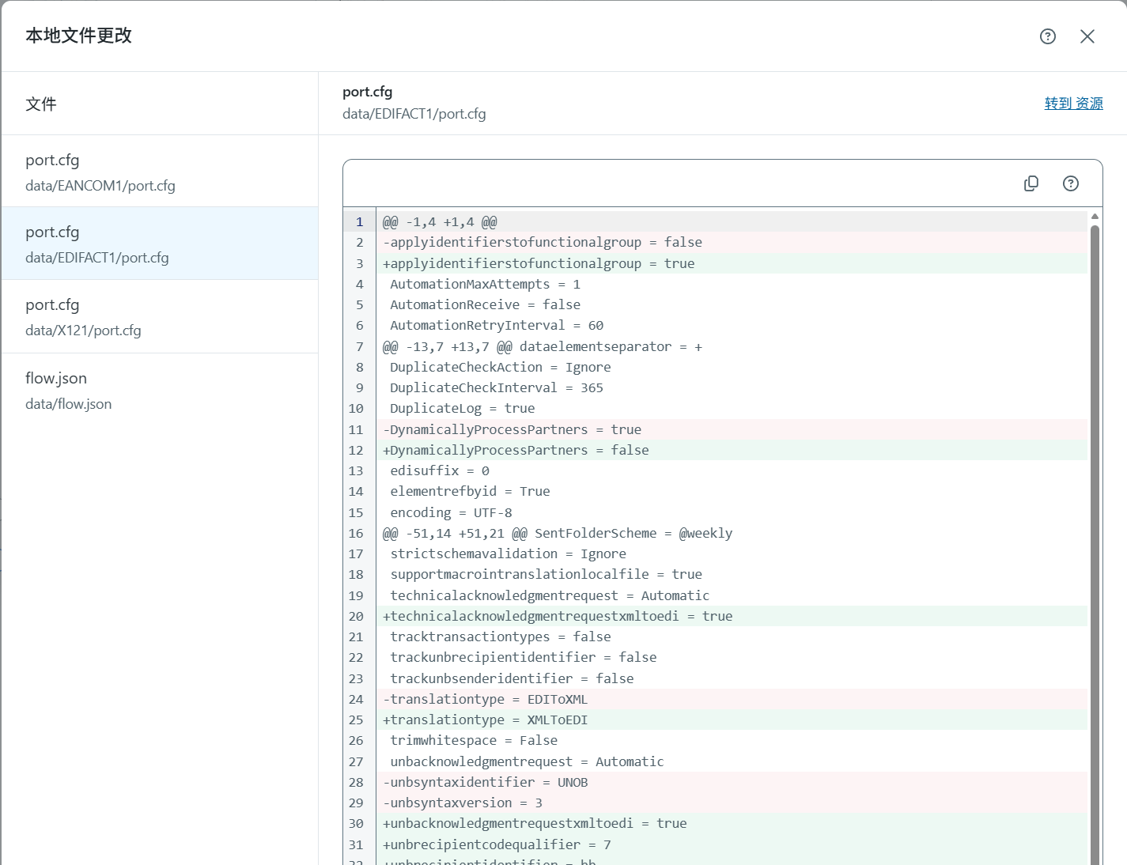Image resolution: width=1127 pixels, height=865 pixels.
Task: Select port.cfg under data/EDIFACT1
Action: point(160,244)
